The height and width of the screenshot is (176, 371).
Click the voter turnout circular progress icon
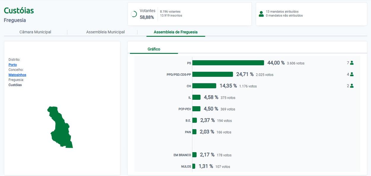pyautogui.click(x=134, y=14)
